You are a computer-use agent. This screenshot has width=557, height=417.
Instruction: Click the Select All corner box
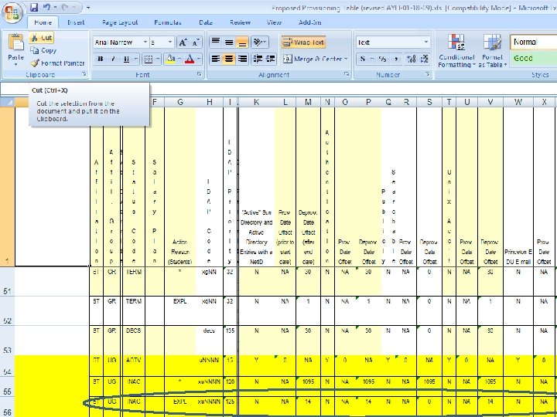pyautogui.click(x=7, y=103)
